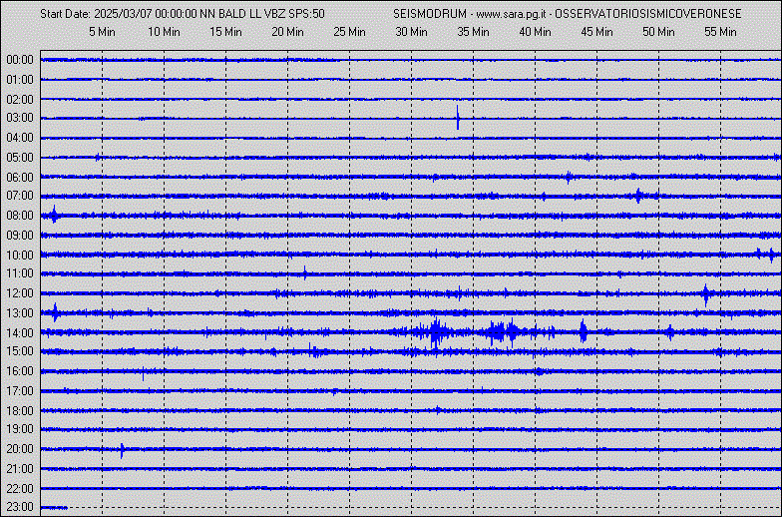The image size is (782, 517).
Task: Click the spike on the 20:00 trace
Action: pos(122,450)
